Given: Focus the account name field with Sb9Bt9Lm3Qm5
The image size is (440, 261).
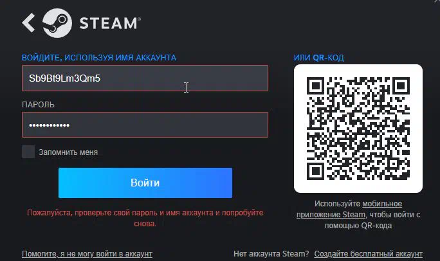Looking at the screenshot, I should point(145,78).
